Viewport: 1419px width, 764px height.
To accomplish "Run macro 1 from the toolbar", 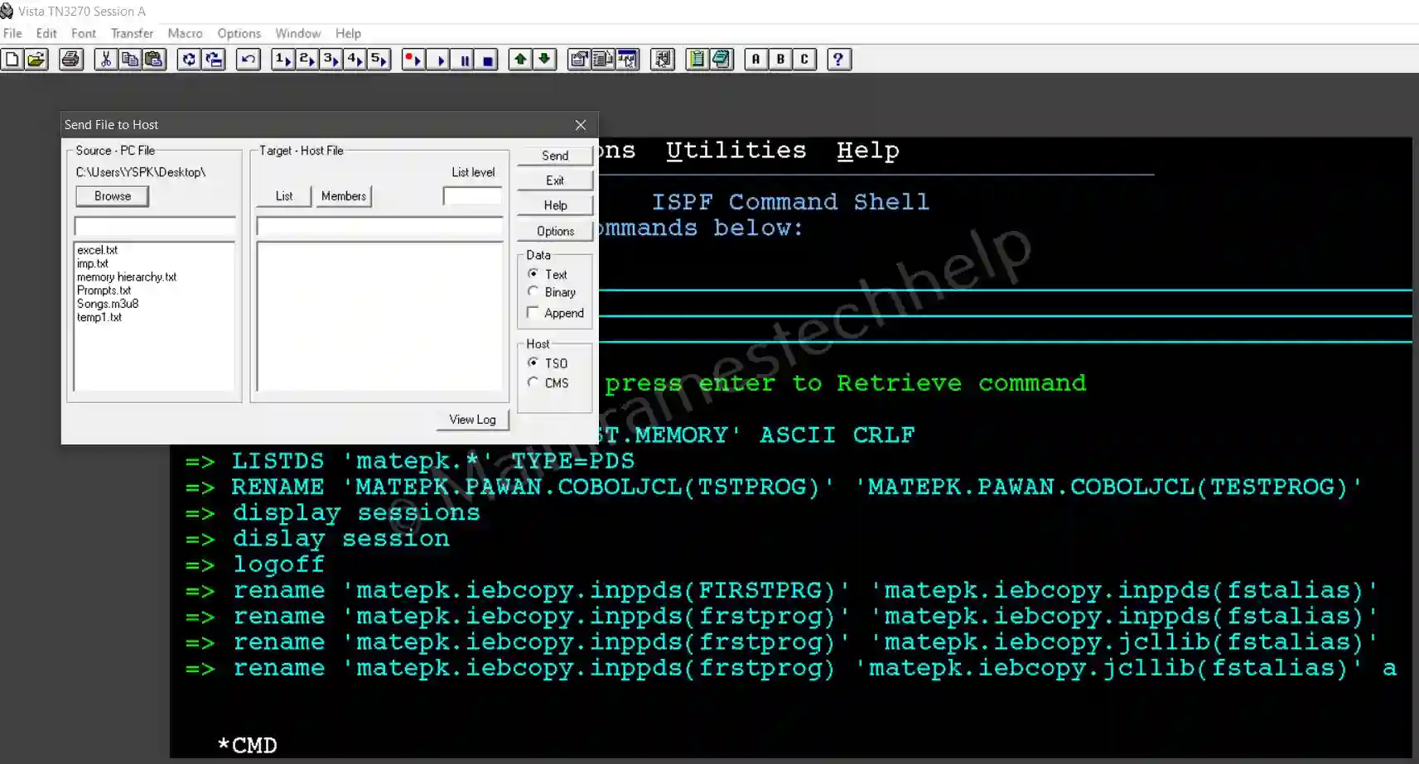I will pos(282,60).
